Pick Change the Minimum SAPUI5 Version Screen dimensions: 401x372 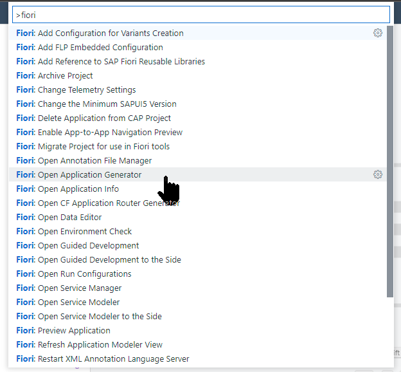198,104
